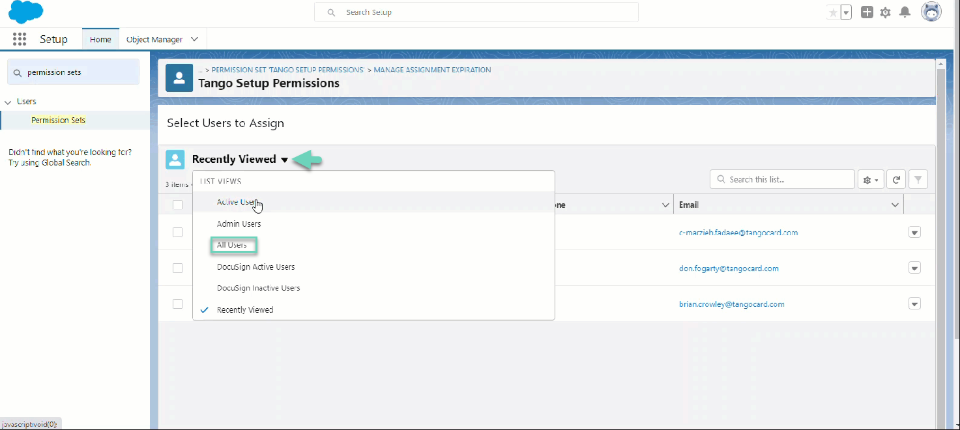960x430 pixels.
Task: Select the Active Users list view
Action: point(373,202)
